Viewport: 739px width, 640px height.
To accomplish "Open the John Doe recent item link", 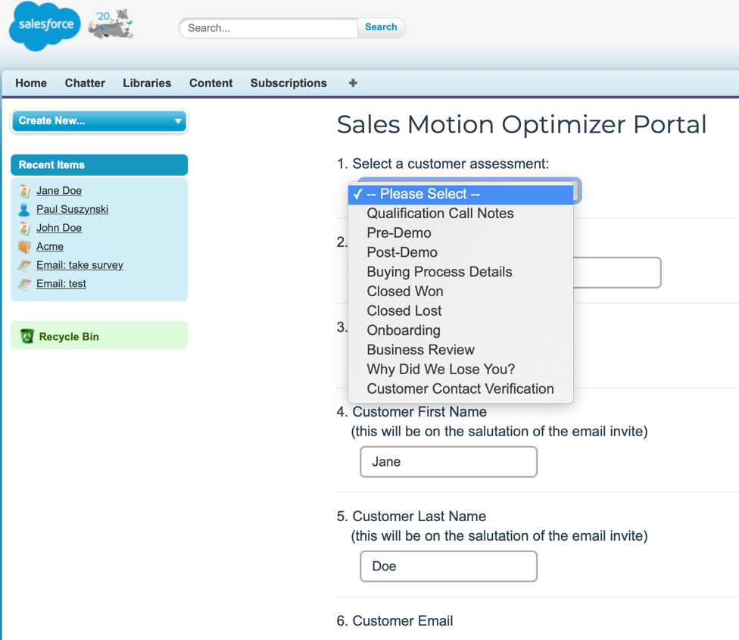I will [59, 228].
